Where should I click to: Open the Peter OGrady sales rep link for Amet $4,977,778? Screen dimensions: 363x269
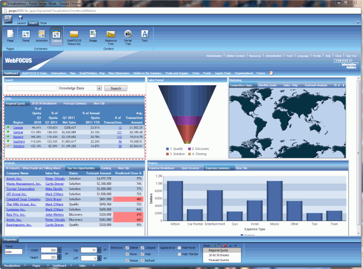[x=55, y=178]
